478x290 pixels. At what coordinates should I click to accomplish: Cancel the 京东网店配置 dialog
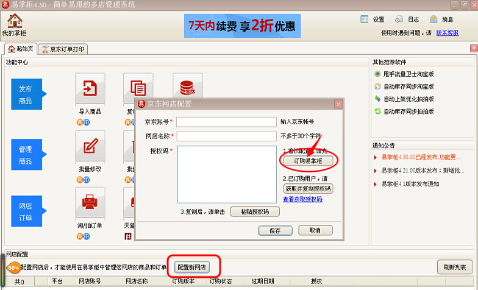(x=315, y=230)
